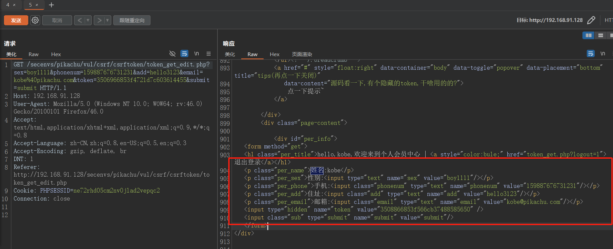
Task: Open the response 页面渲染 render tab
Action: [302, 54]
